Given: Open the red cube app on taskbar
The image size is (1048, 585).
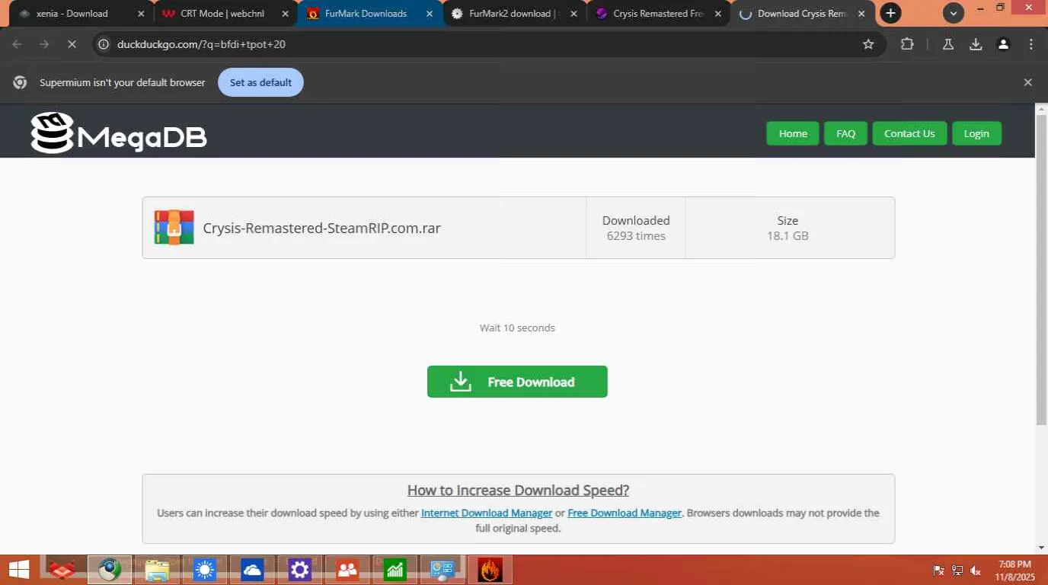Looking at the screenshot, I should (x=62, y=570).
